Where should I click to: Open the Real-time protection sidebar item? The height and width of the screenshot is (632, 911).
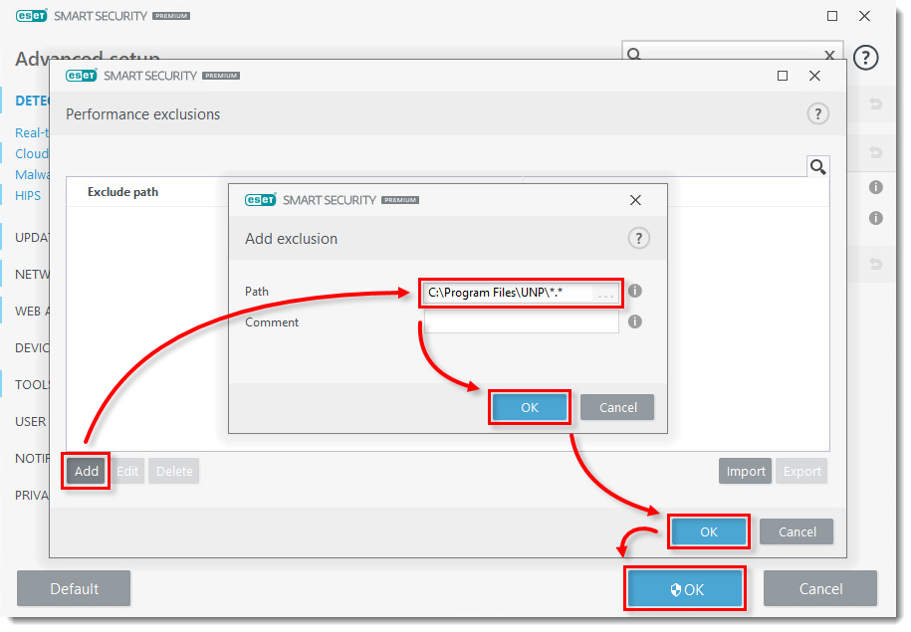32,132
